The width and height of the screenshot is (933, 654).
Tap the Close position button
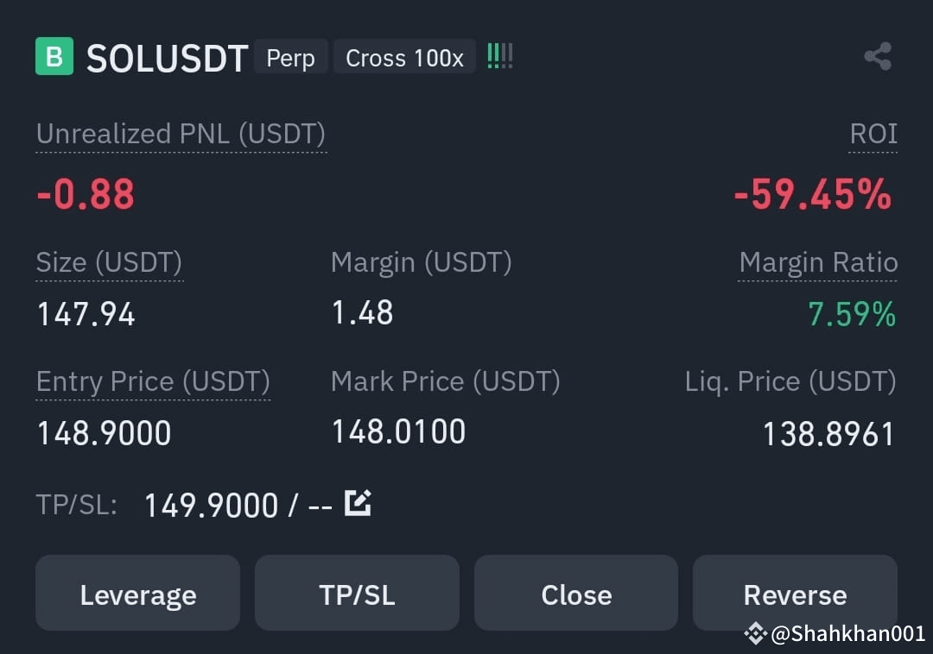click(576, 593)
